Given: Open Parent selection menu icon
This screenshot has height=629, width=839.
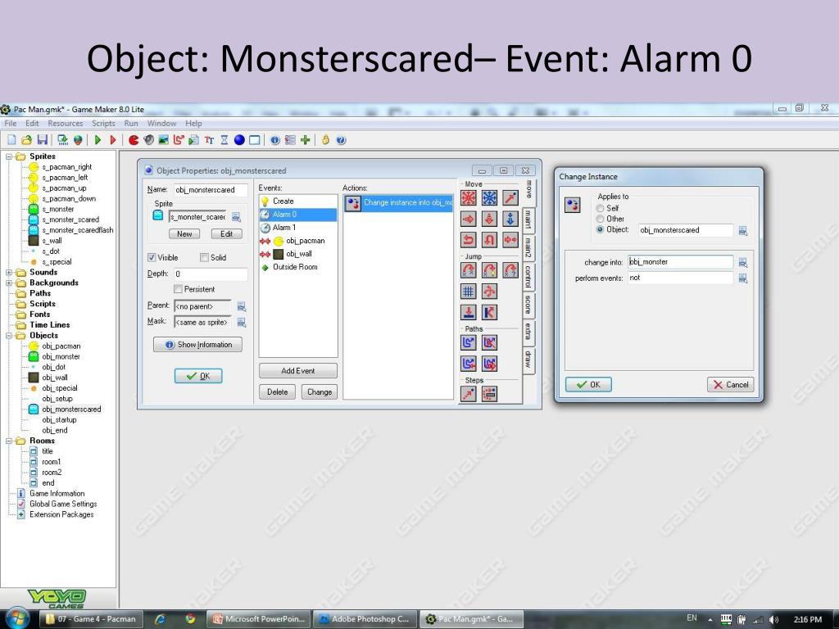Looking at the screenshot, I should click(242, 306).
